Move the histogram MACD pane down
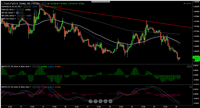 pyautogui.click(x=191, y=66)
